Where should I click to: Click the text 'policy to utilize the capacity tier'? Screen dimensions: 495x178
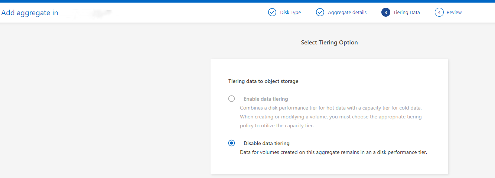277,126
